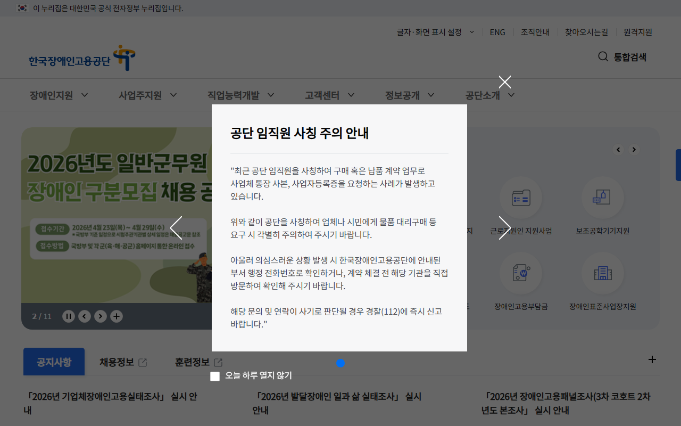Click the blue pagination dot below the popup
This screenshot has width=681, height=426.
[x=340, y=363]
